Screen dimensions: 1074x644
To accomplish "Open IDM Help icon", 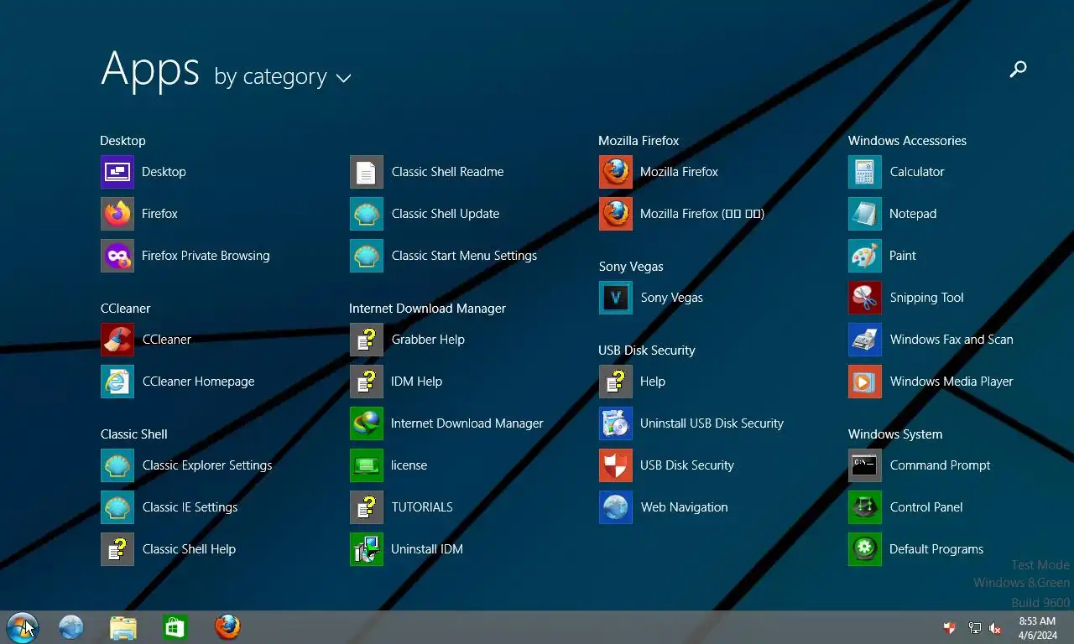I will (x=367, y=382).
